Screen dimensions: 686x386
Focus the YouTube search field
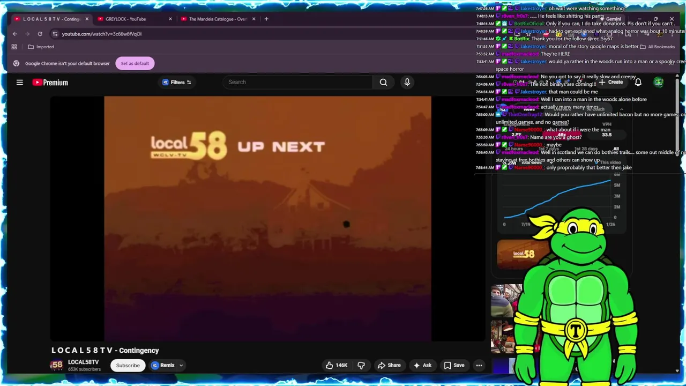297,82
